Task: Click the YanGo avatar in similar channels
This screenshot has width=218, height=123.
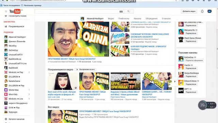Action: 181,67
